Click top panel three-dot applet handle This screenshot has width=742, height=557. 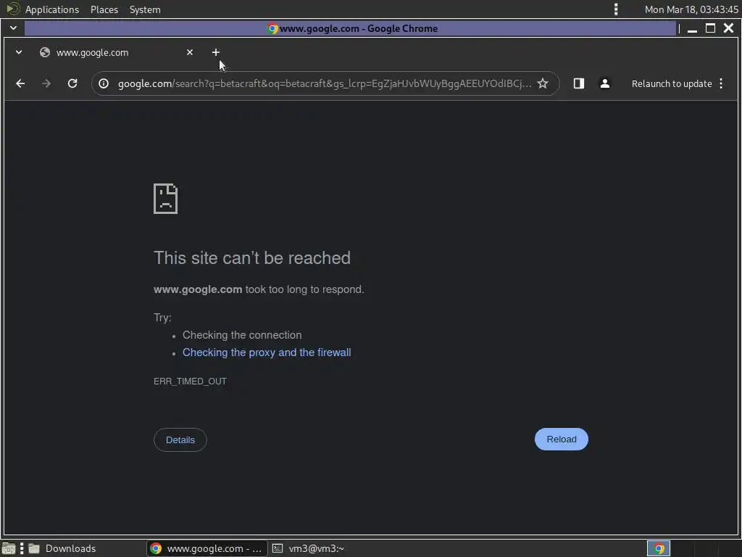coord(616,9)
